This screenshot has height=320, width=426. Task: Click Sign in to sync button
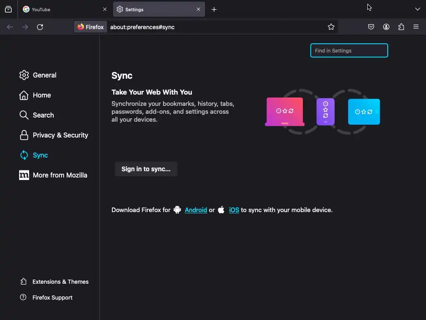click(146, 169)
